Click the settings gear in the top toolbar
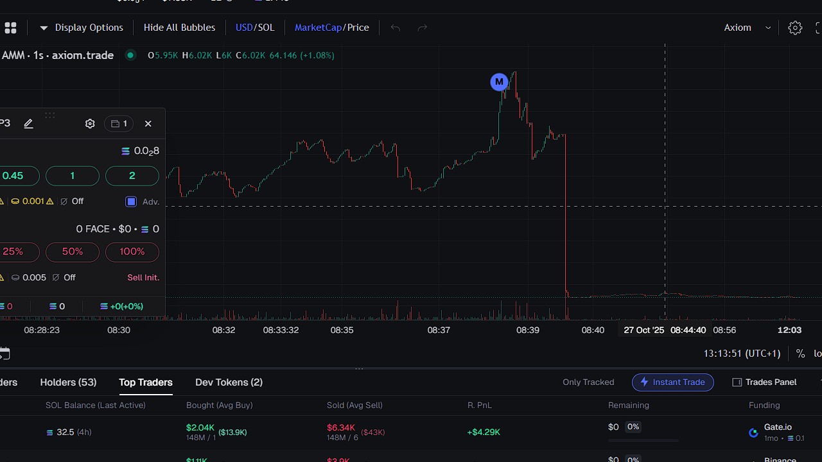Screen dimensions: 822x462 tap(795, 28)
